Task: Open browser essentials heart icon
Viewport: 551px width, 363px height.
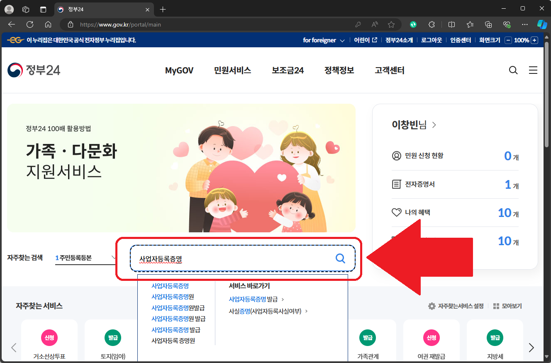Action: pos(507,24)
